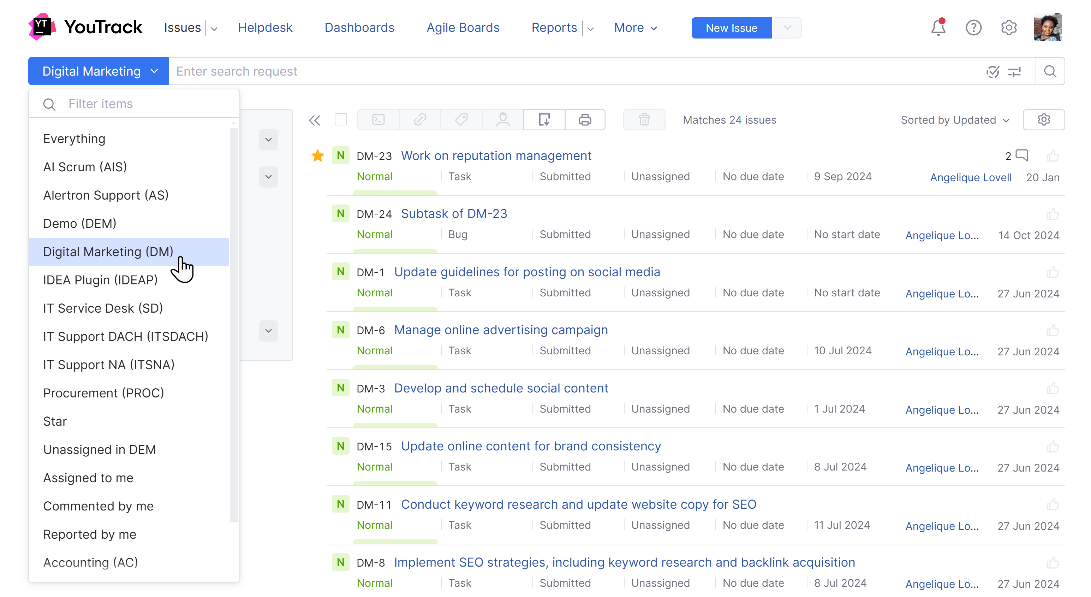Click the New Issue button
This screenshot has height=597, width=1091.
[732, 28]
